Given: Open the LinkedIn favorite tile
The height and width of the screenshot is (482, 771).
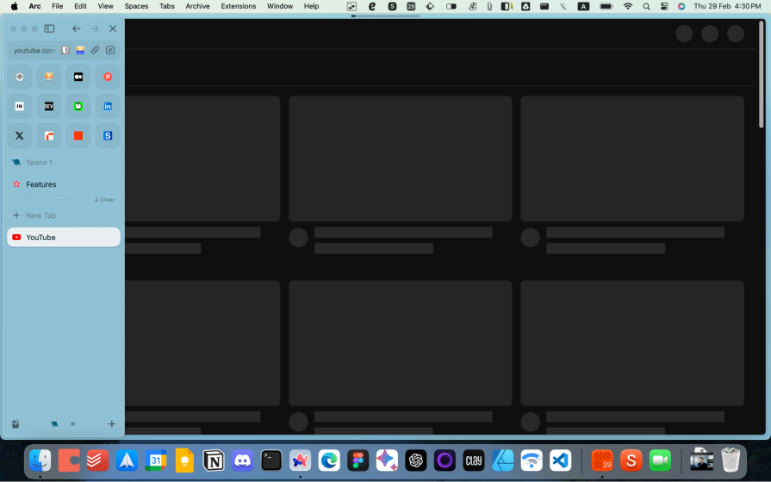Looking at the screenshot, I should coord(108,106).
